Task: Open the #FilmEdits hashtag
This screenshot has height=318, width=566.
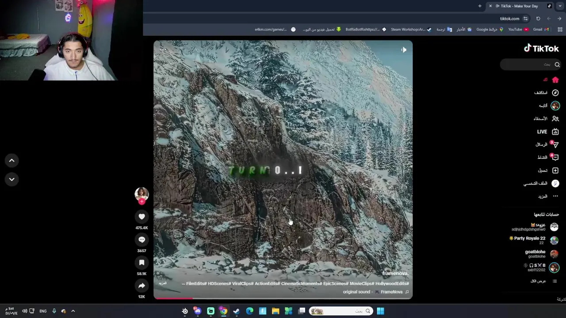Action: (196, 284)
